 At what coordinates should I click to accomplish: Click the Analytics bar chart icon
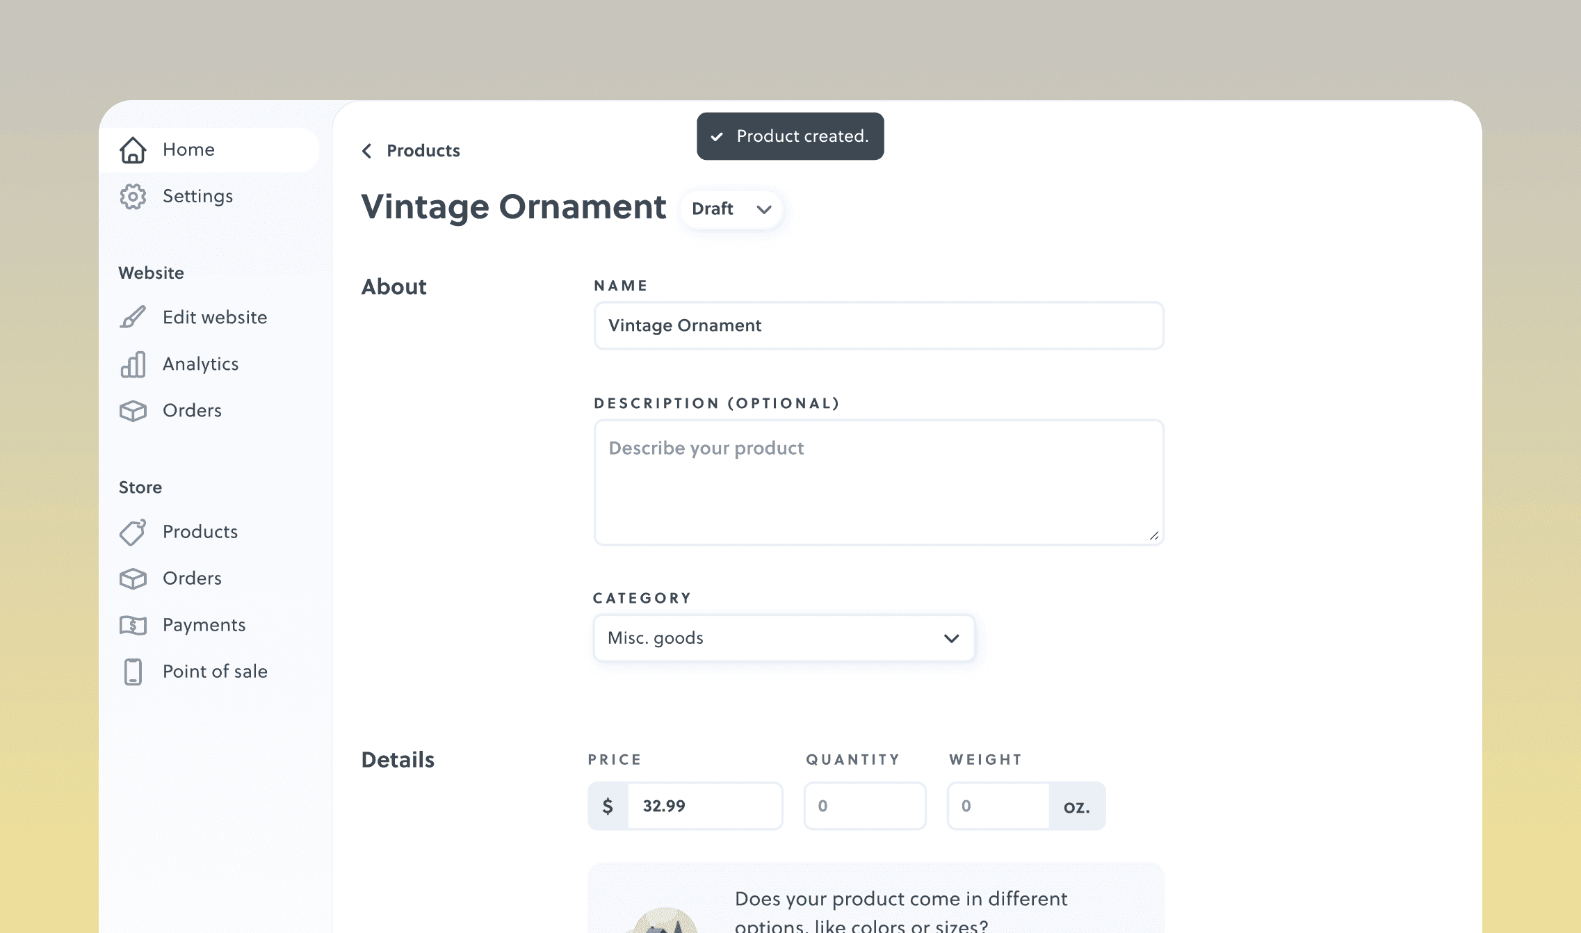(x=133, y=364)
